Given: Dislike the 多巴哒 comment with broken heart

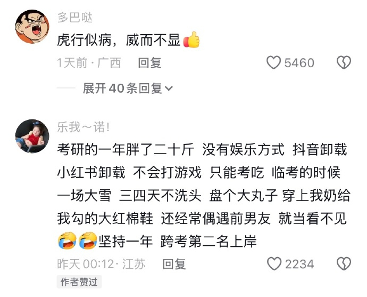Looking at the screenshot, I should click(344, 62).
